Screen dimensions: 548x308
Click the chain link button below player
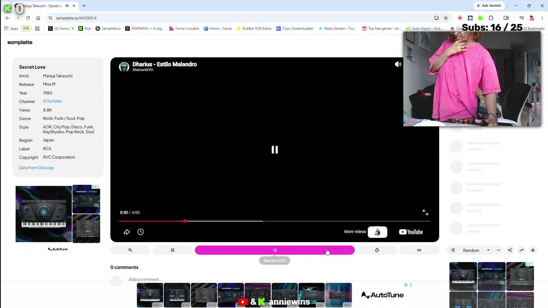419,250
